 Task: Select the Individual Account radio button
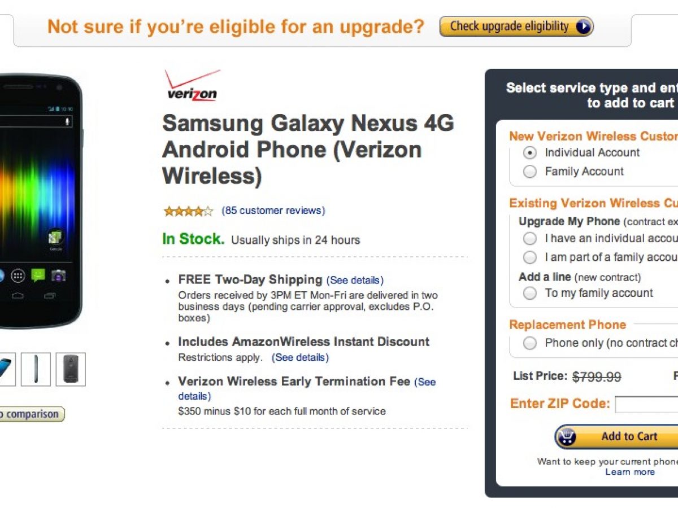530,152
